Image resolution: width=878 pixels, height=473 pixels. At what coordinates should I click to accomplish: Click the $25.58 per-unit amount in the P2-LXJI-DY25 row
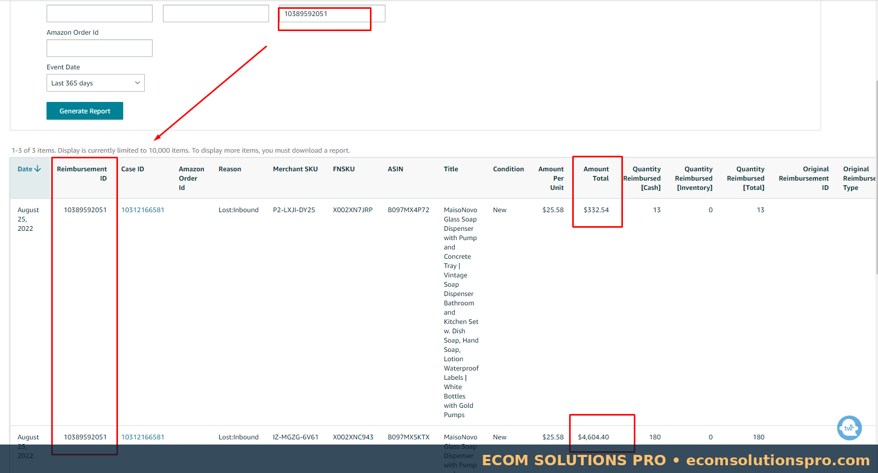553,210
